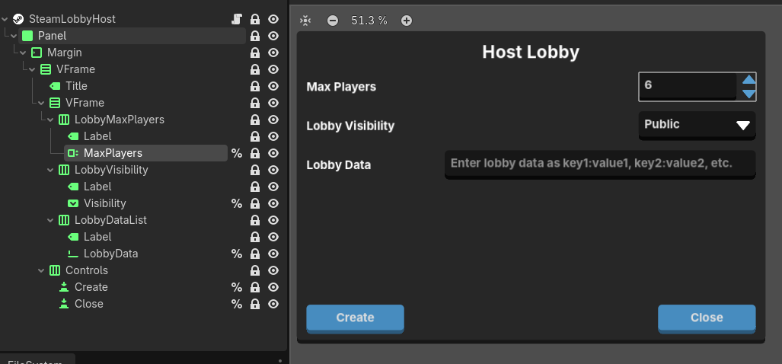Hide the Title node
Image resolution: width=782 pixels, height=364 pixels.
(273, 86)
